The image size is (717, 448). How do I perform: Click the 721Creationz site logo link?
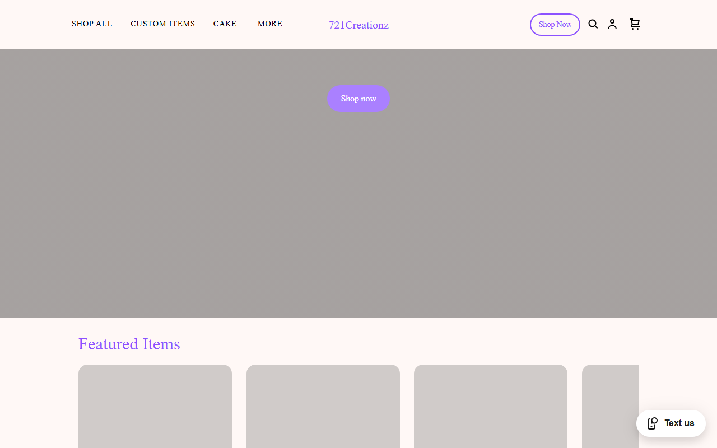click(x=358, y=25)
